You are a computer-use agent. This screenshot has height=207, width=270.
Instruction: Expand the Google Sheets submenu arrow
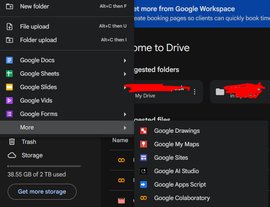point(125,74)
